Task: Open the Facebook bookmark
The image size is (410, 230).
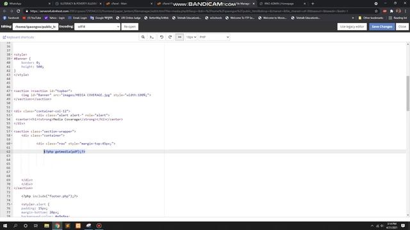Action: [x=11, y=18]
